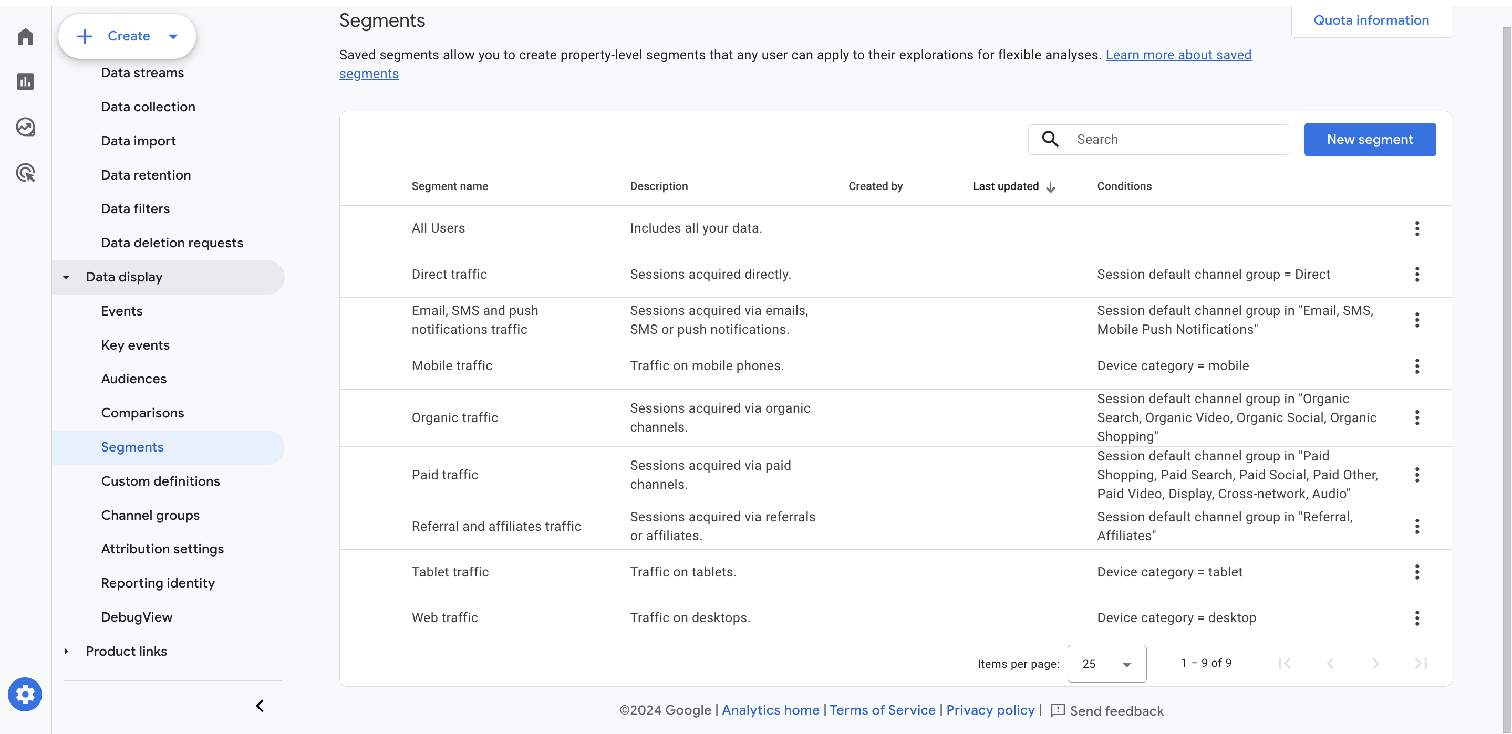Click the Admin gear icon
This screenshot has height=734, width=1512.
[x=25, y=694]
